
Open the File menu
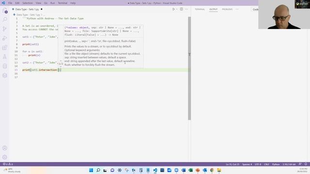coord(10,3)
